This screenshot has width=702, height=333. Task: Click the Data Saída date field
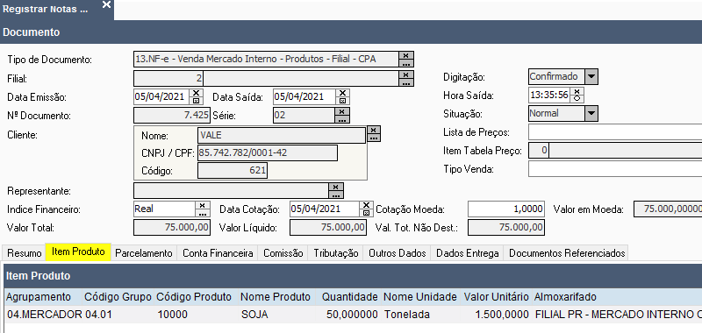304,96
